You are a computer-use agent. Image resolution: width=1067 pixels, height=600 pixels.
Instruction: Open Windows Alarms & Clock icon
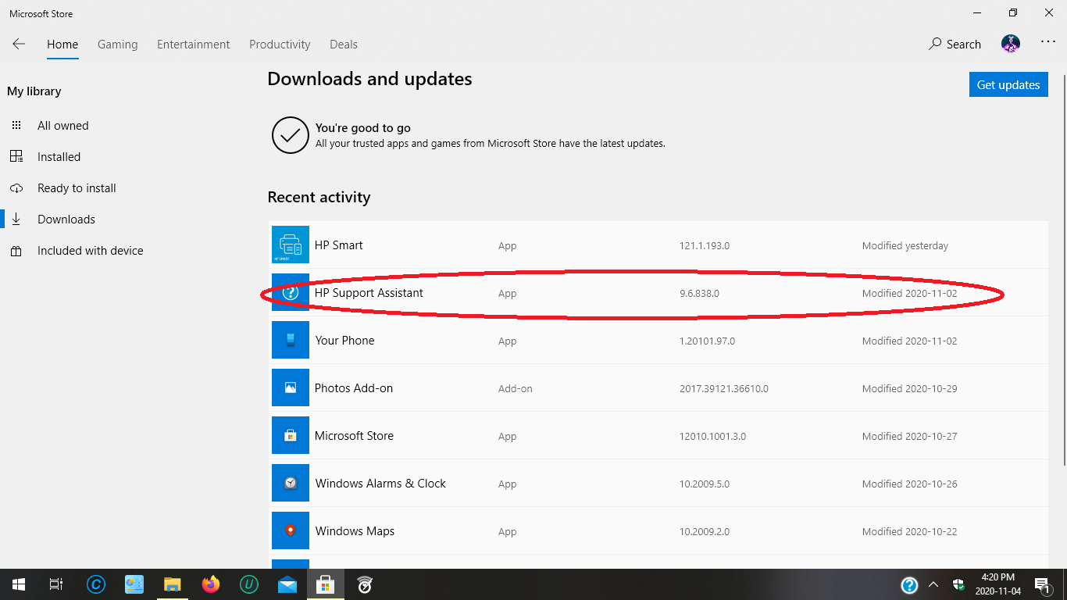pyautogui.click(x=291, y=483)
